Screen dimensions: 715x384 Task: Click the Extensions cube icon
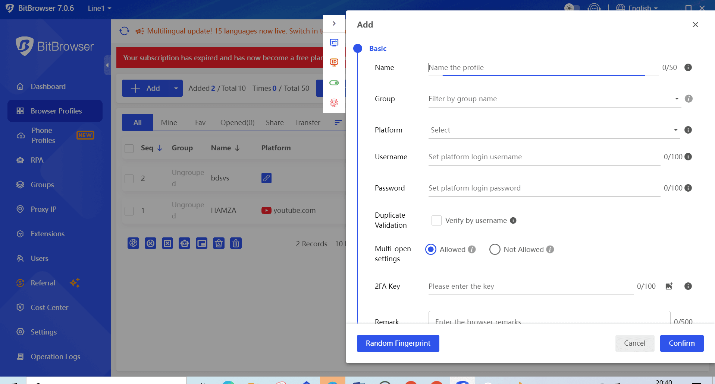click(21, 234)
